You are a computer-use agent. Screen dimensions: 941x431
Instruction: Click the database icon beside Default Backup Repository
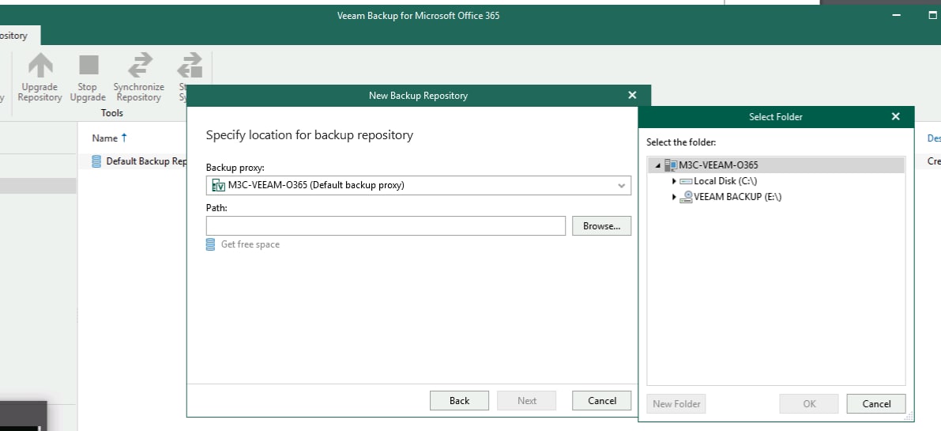[x=96, y=161]
